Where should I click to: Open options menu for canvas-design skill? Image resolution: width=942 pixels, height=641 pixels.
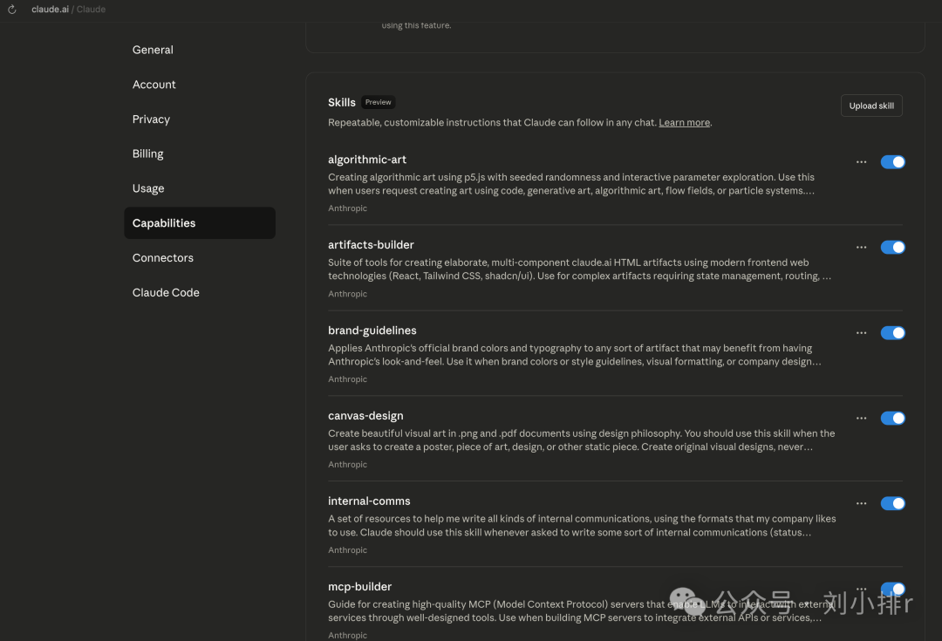pos(861,419)
